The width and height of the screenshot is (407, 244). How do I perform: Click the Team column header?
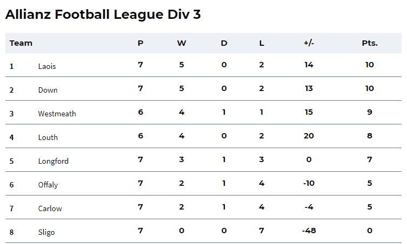pyautogui.click(x=21, y=43)
